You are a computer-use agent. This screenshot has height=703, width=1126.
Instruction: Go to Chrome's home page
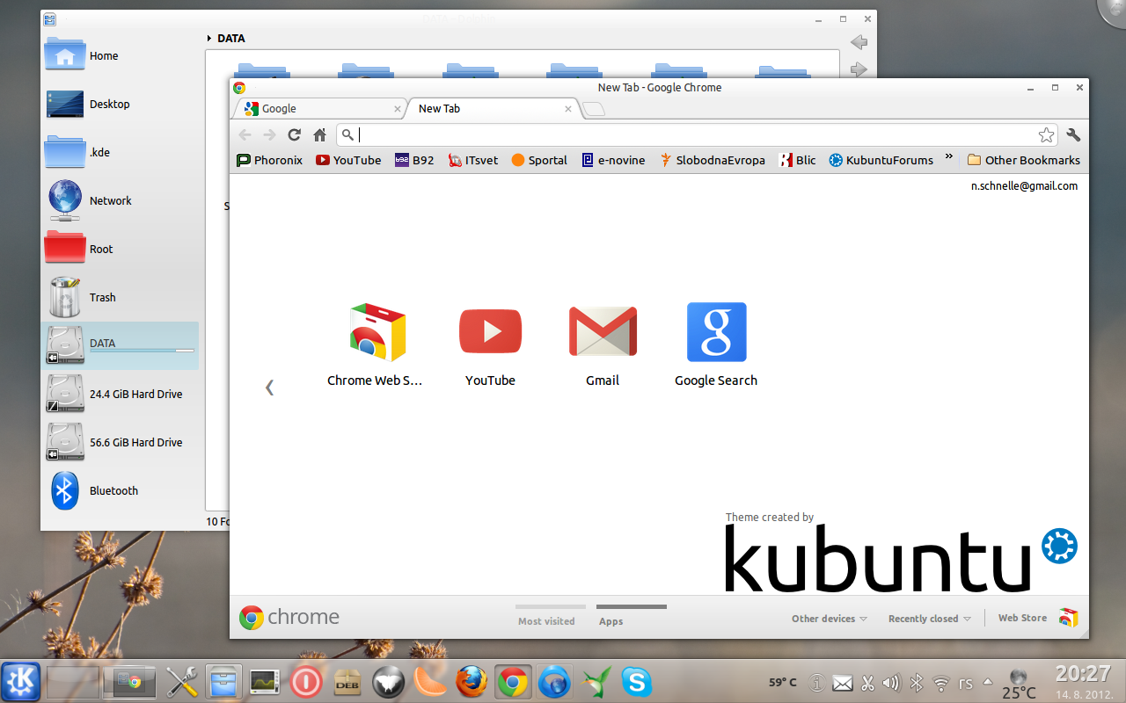click(320, 134)
